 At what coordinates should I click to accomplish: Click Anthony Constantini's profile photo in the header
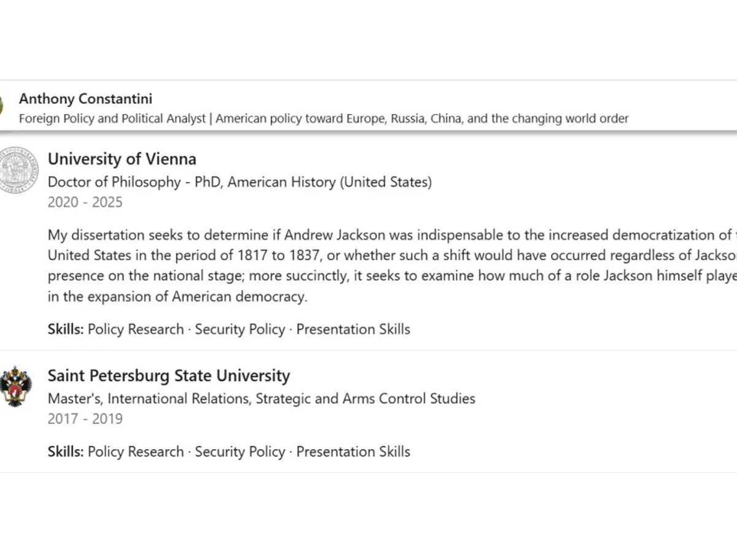2,106
